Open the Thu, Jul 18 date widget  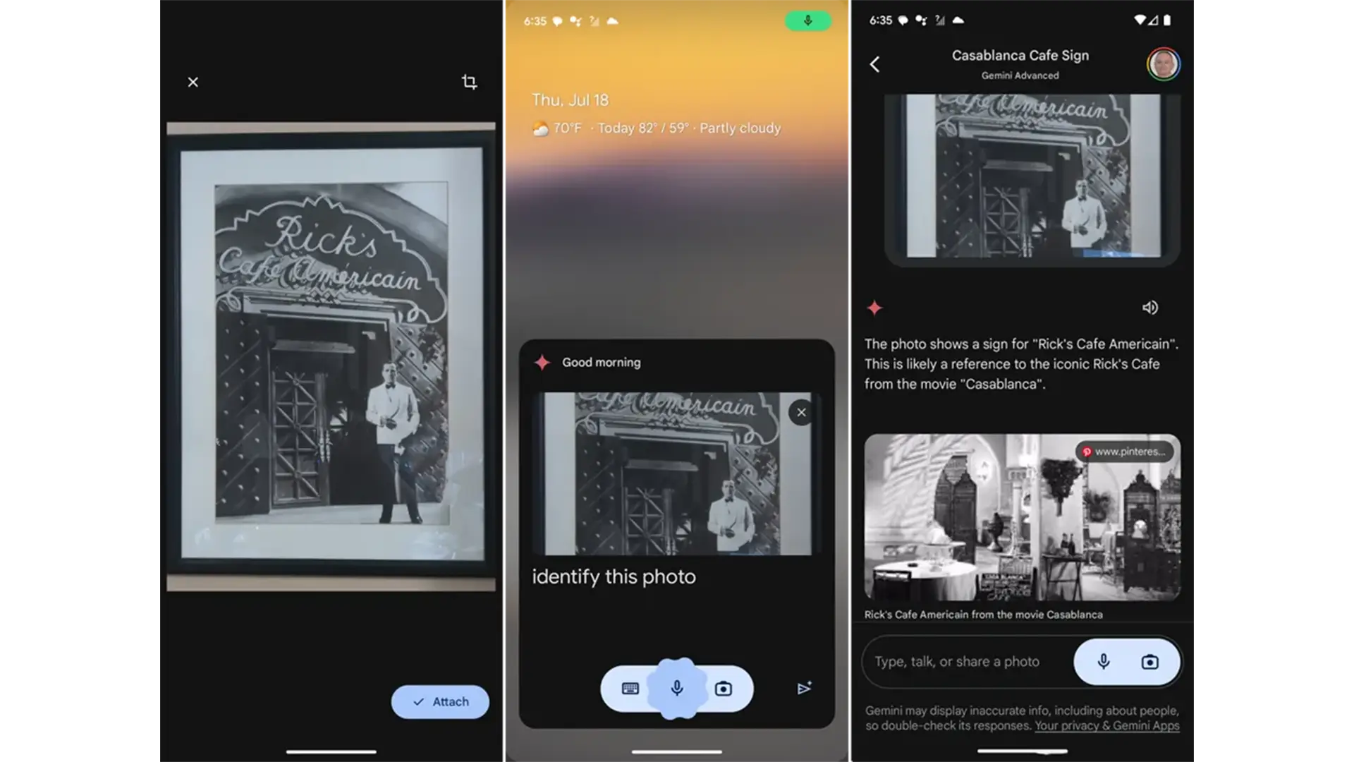570,100
